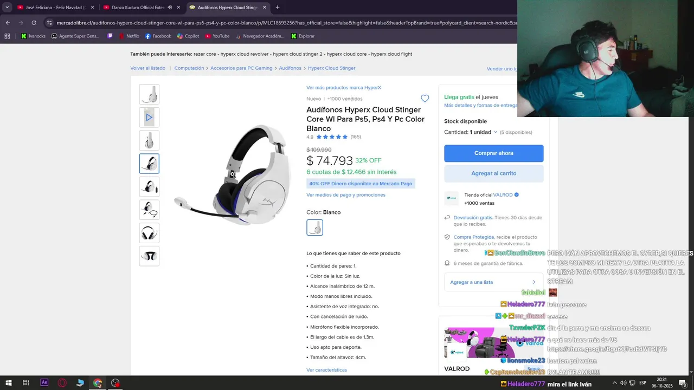Switch to Chrome in the taskbar

tap(98, 383)
